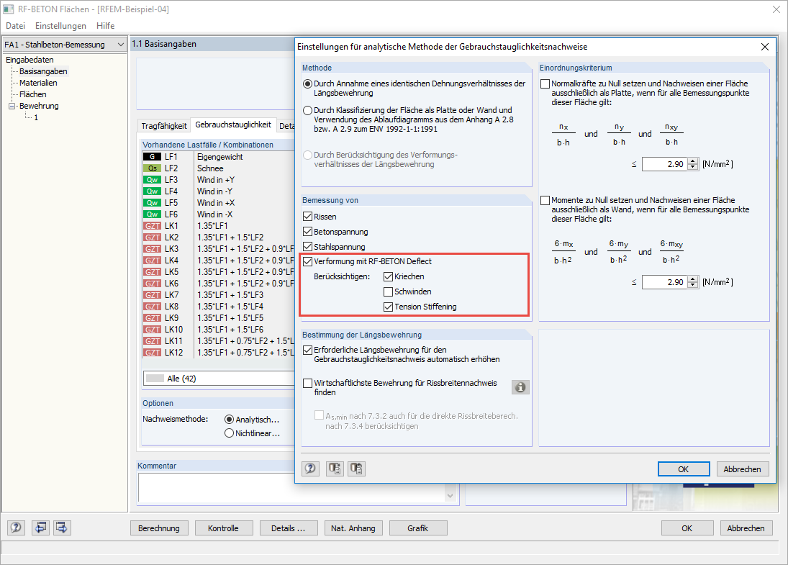Screen dimensions: 788x565
Task: Click the load defaults icon in the settings dialog
Action: pos(355,469)
